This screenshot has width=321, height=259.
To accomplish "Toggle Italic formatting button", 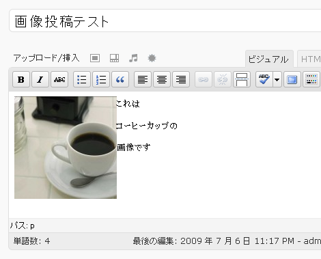I will point(40,79).
